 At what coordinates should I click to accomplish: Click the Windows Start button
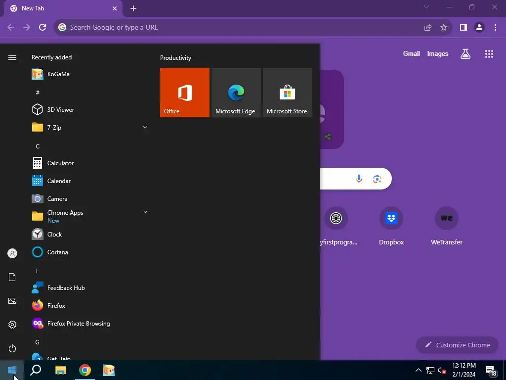[12, 370]
